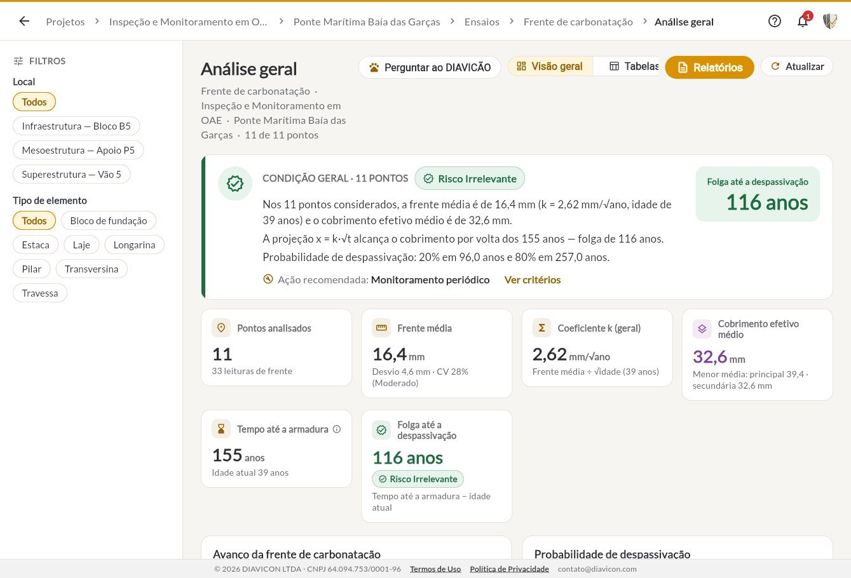The image size is (851, 578).
Task: Click the info icon beside Tempo até a armadura
Action: coord(337,429)
